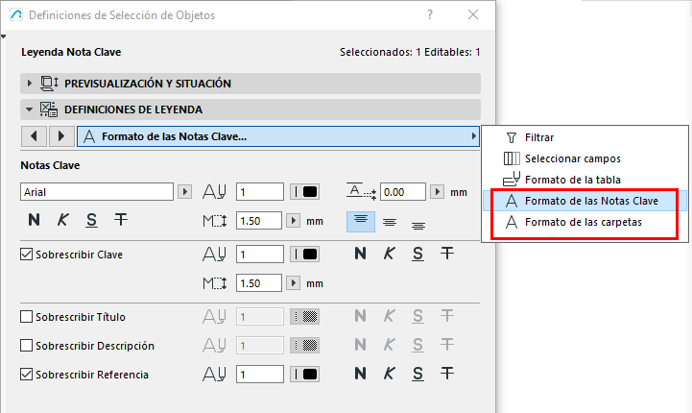Enable the Sobrescribir Descripción checkbox
The image size is (692, 413).
click(27, 346)
